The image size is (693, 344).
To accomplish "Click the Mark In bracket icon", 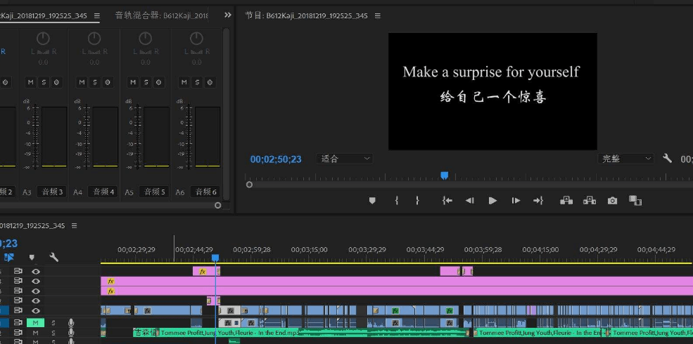I will pyautogui.click(x=396, y=201).
